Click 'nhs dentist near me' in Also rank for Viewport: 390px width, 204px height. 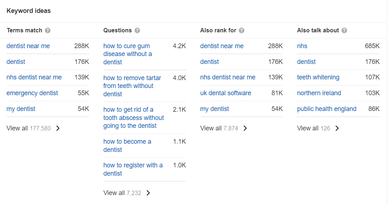(228, 77)
